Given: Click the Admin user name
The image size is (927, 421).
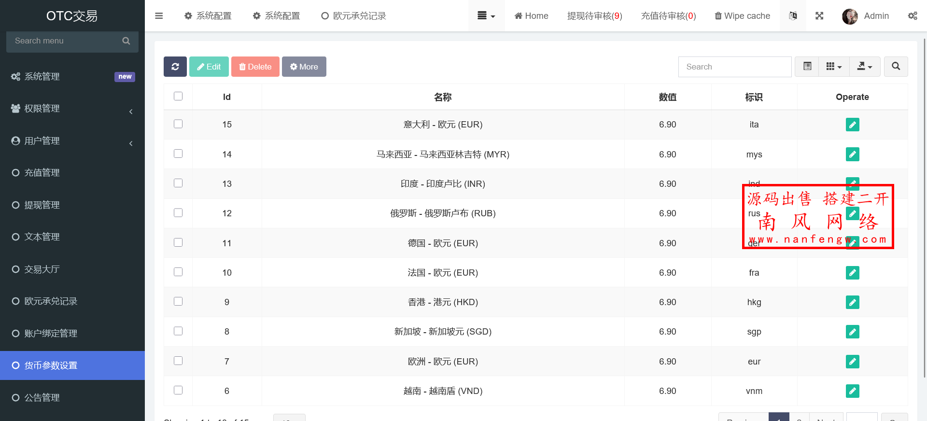Looking at the screenshot, I should click(876, 16).
